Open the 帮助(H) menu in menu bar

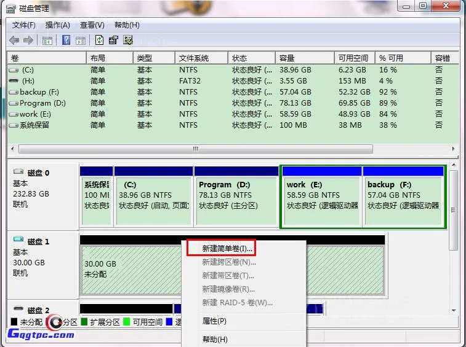tap(127, 25)
